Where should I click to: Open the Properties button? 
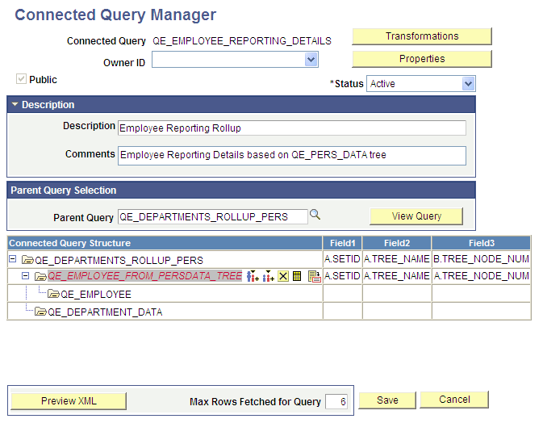(422, 59)
